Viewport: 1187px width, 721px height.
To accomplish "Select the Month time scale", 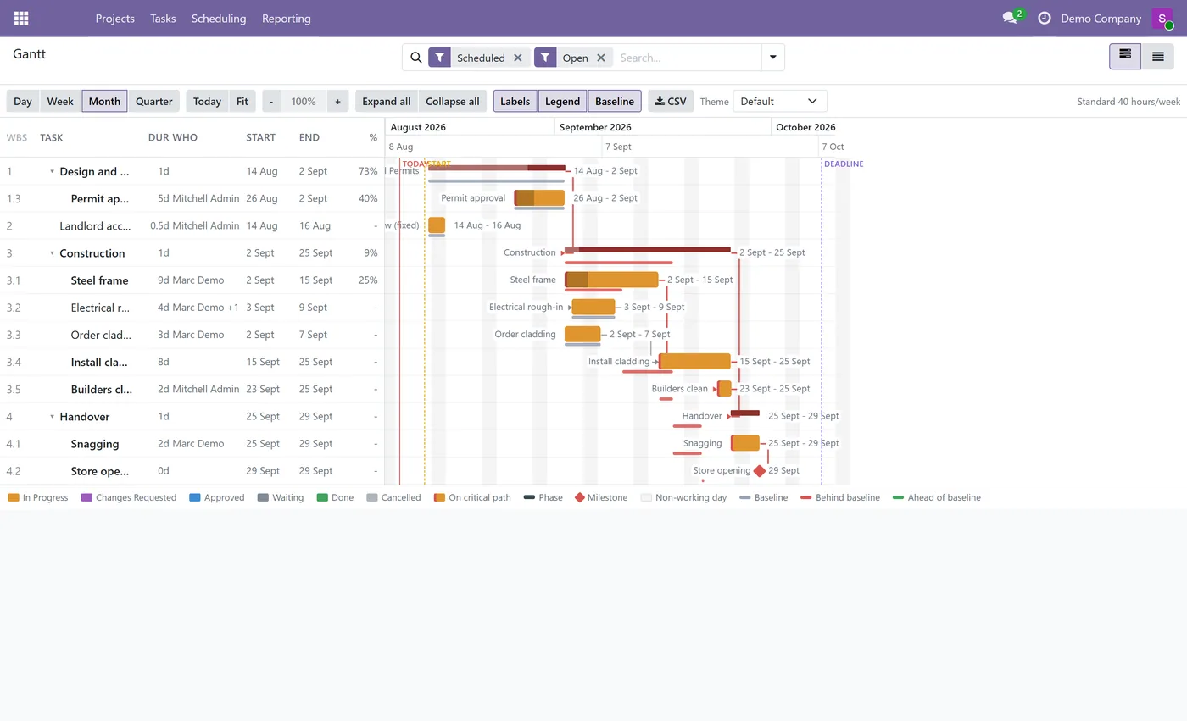I will click(x=104, y=101).
